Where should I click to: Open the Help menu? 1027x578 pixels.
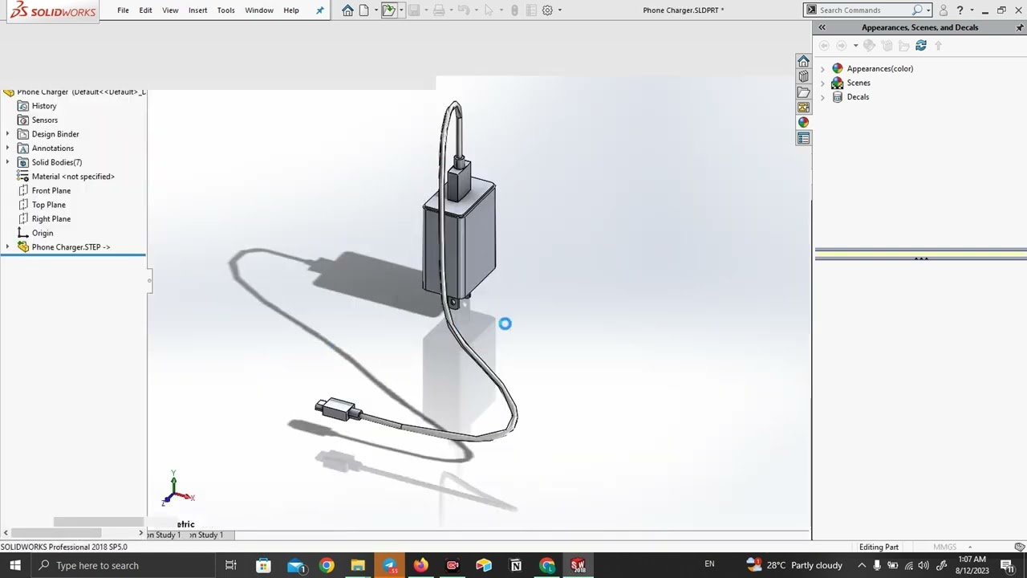coord(291,10)
